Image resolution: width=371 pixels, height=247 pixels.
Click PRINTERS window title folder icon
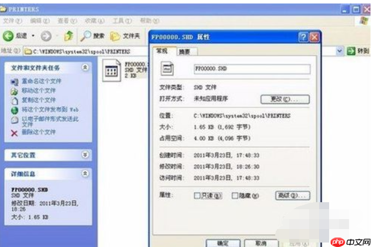pyautogui.click(x=3, y=9)
